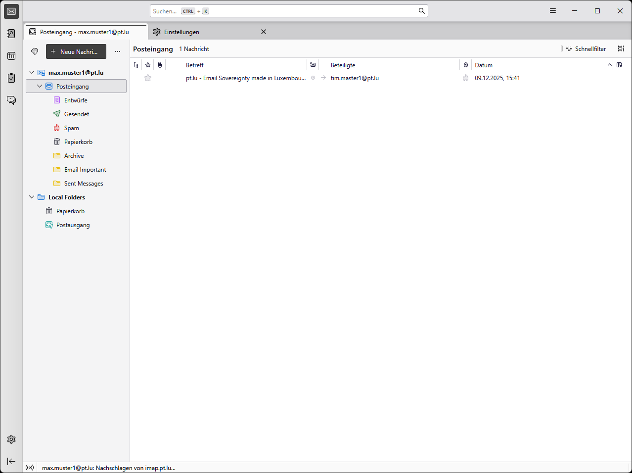This screenshot has width=632, height=473.
Task: Open the hamburger application menu
Action: 553,11
